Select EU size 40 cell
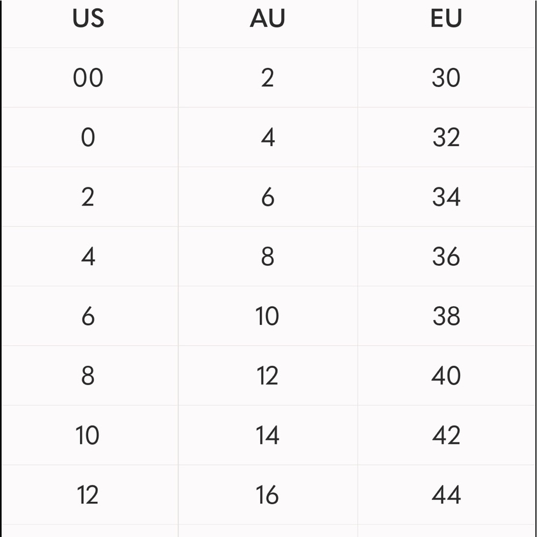 coord(446,376)
